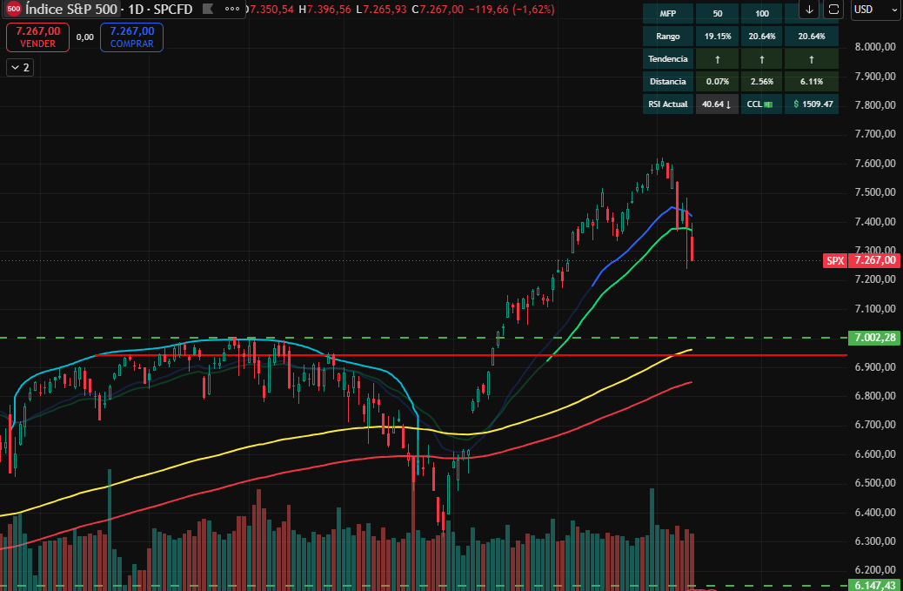The image size is (903, 591).
Task: Click the SPCFD exchange label
Action: (x=173, y=10)
